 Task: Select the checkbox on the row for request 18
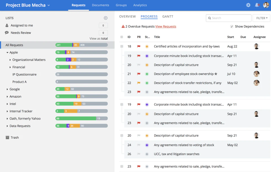(x=122, y=47)
